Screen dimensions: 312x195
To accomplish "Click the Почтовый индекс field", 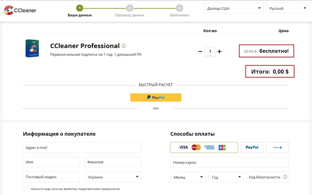I will coord(51,177).
